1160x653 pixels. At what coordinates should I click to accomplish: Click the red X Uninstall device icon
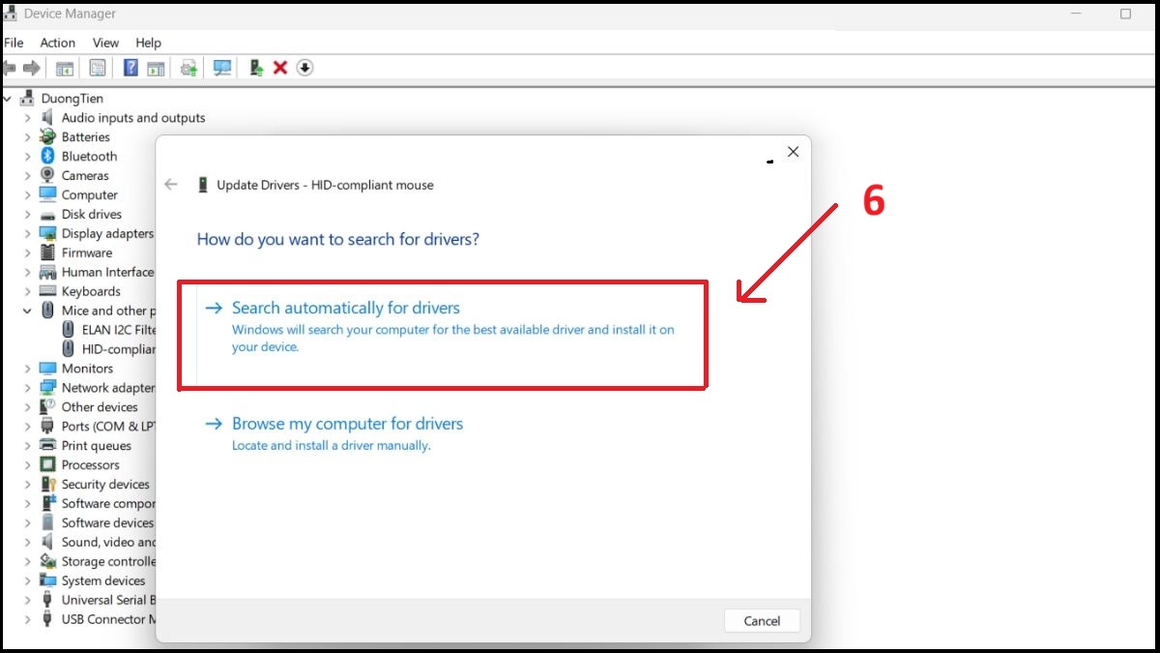click(280, 68)
